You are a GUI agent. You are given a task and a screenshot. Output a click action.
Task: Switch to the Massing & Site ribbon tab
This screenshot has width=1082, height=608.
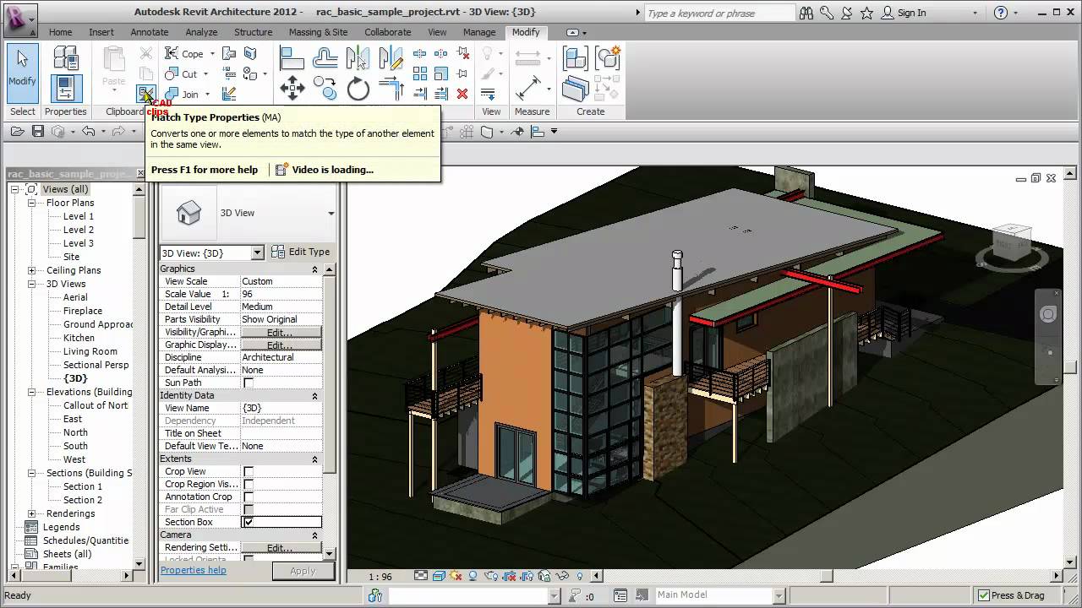click(x=319, y=32)
